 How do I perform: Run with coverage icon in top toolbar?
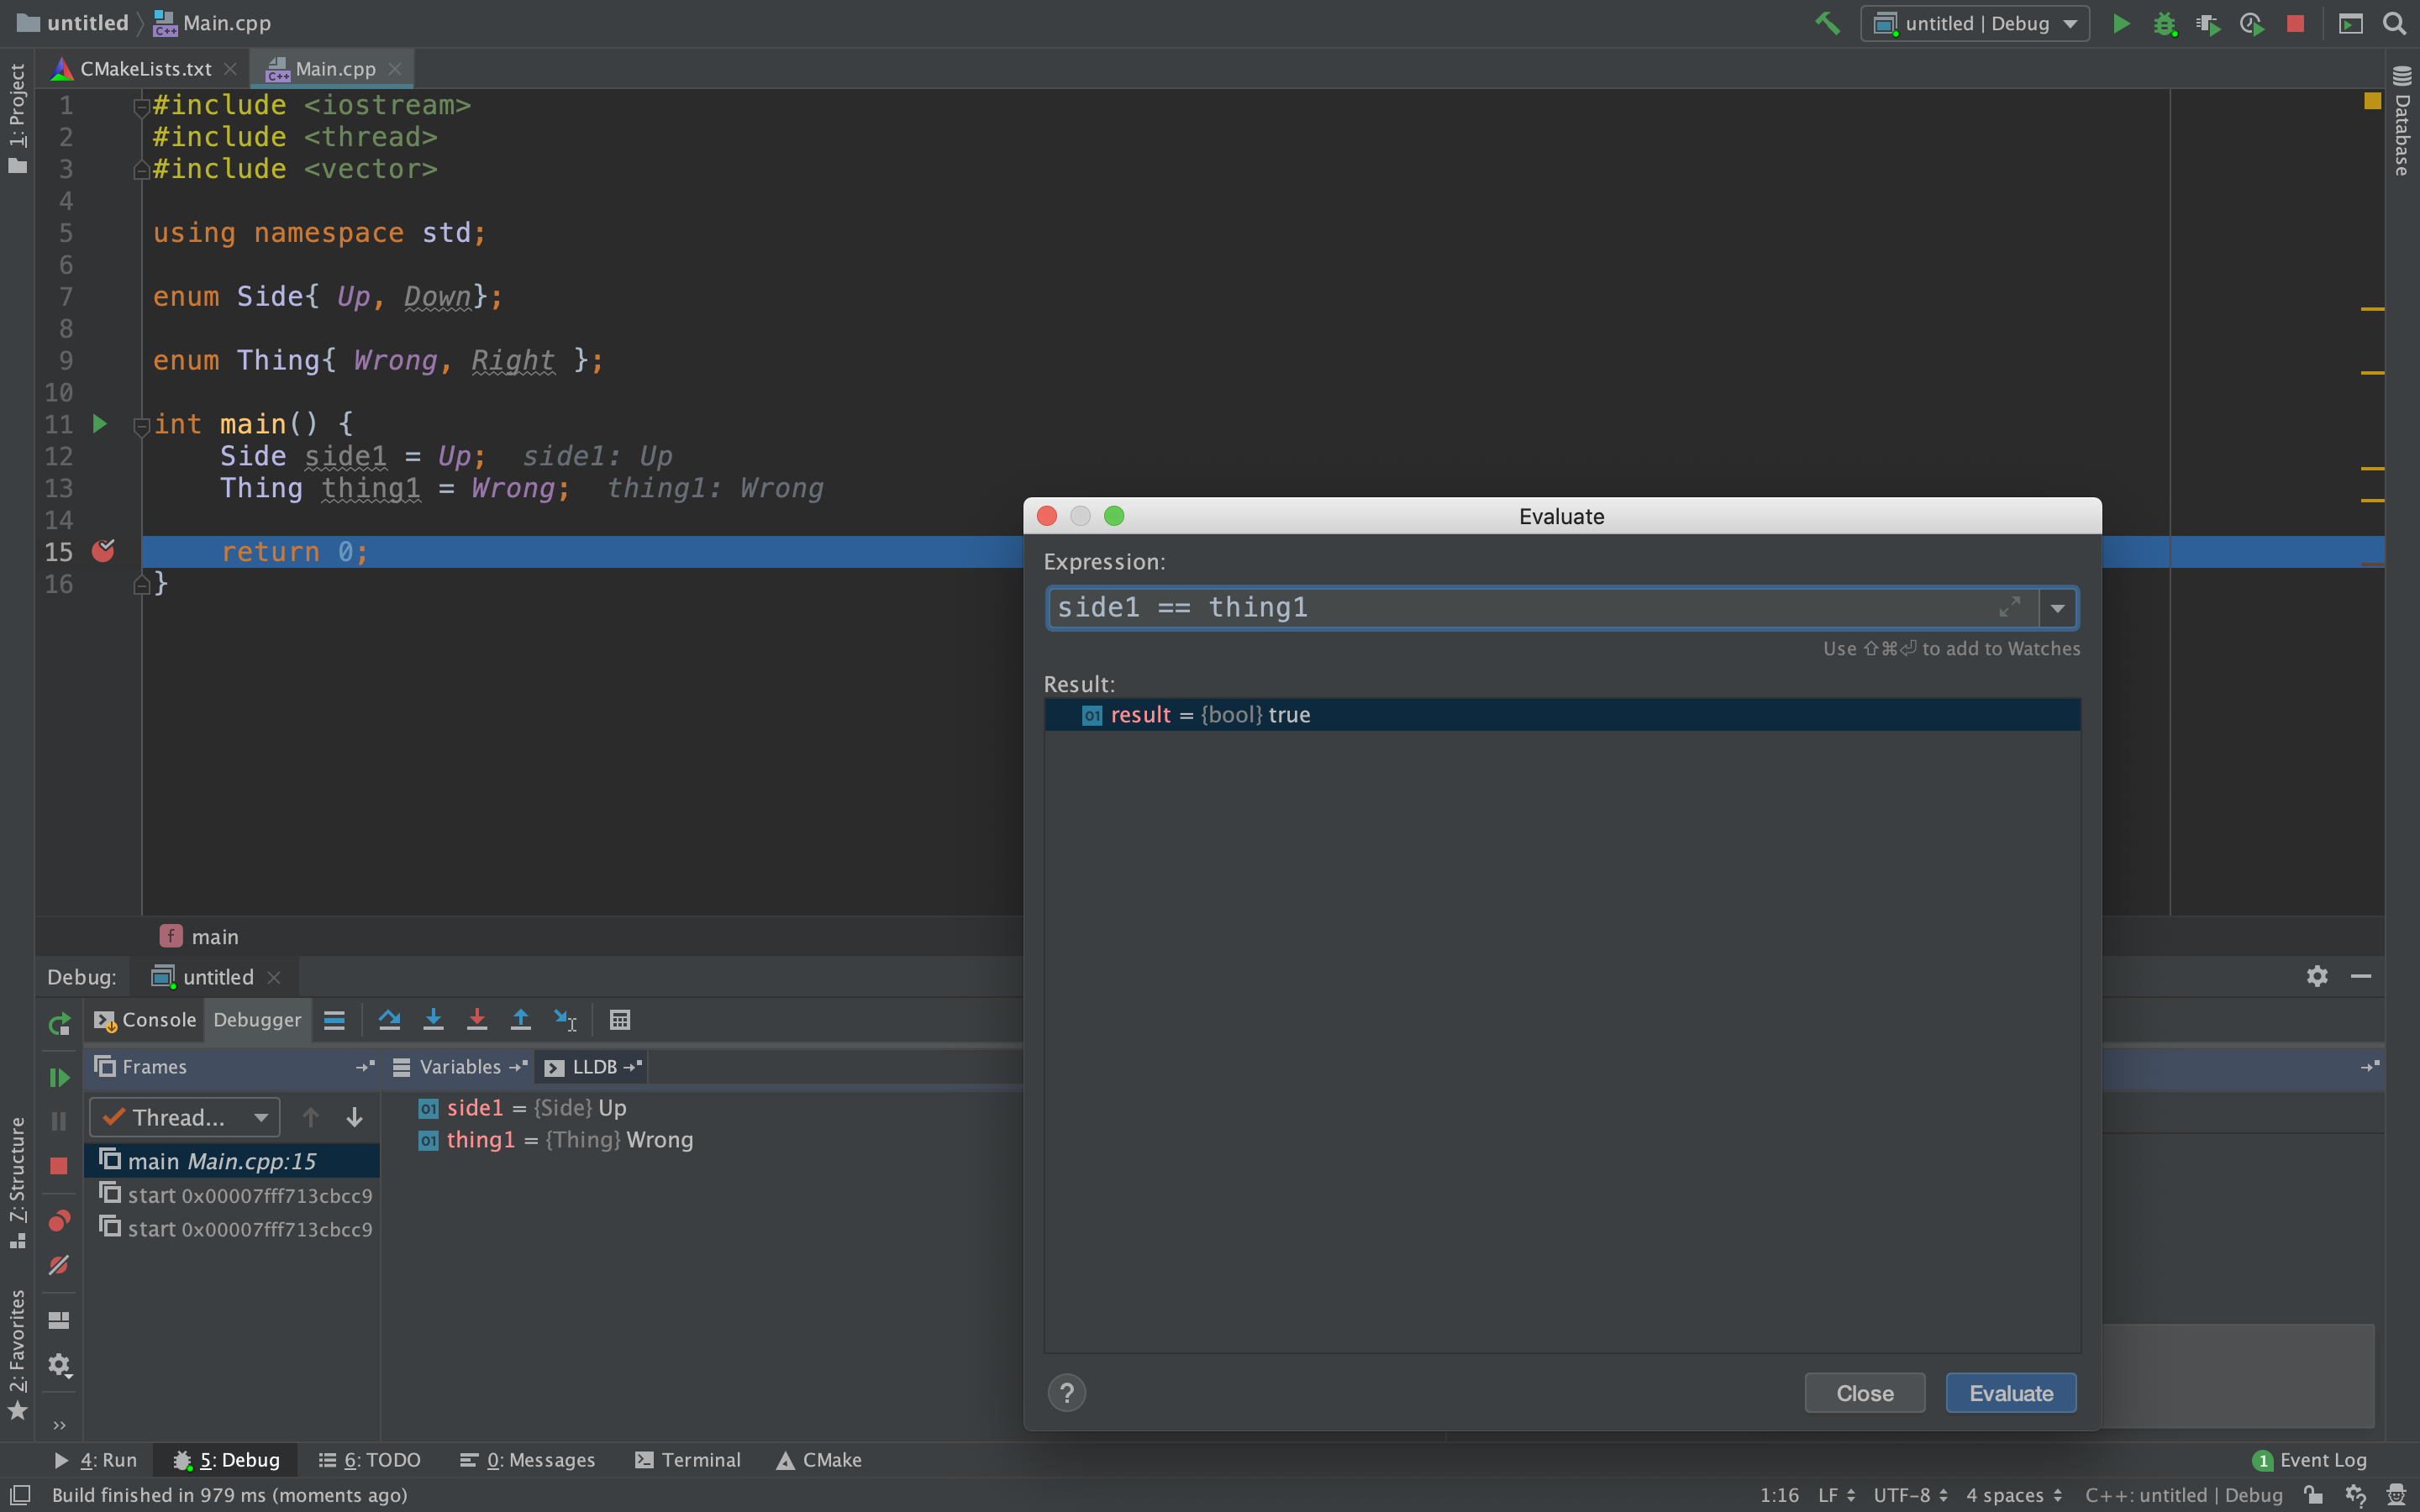[x=2208, y=23]
